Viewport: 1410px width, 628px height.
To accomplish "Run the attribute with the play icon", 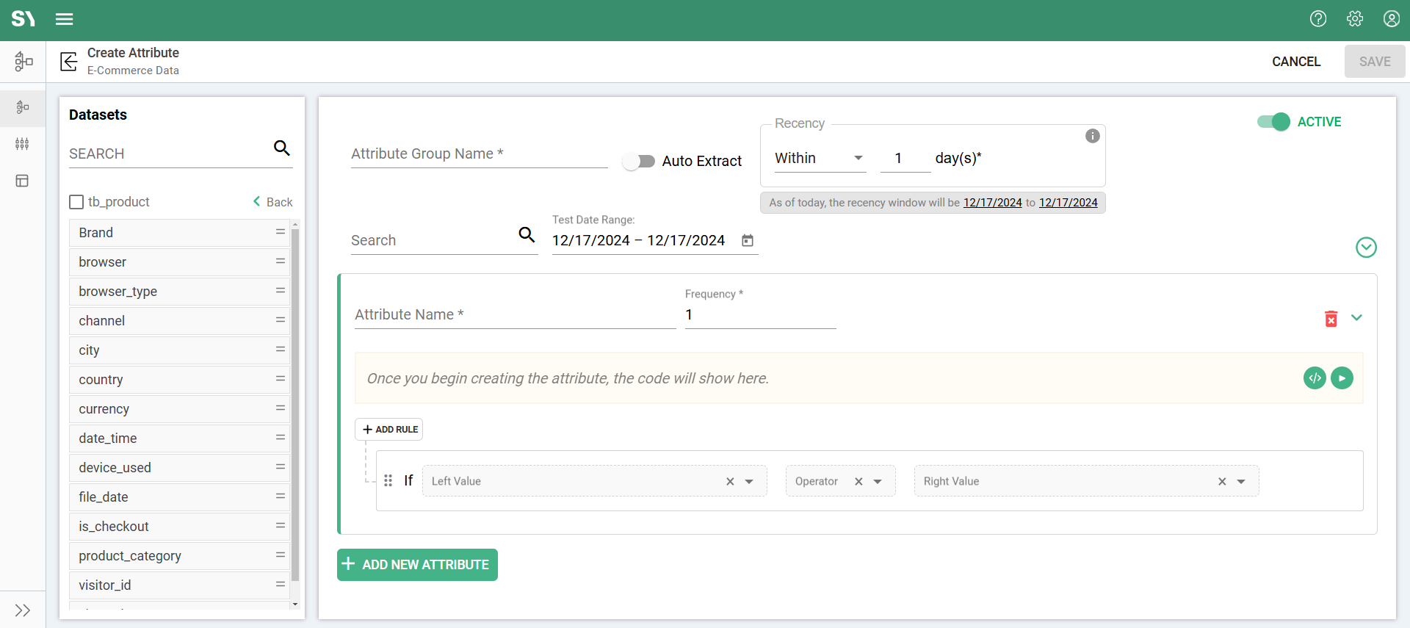I will click(x=1342, y=378).
